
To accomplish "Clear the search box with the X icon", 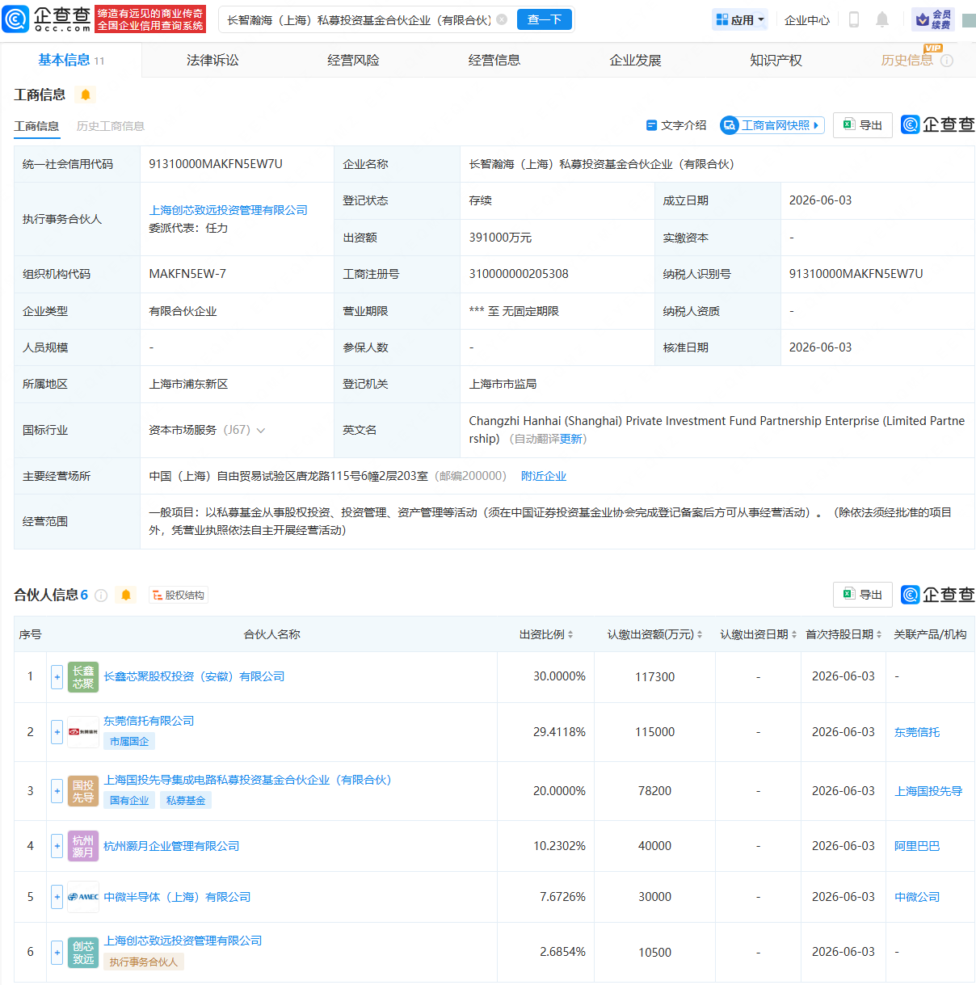I will coord(502,19).
